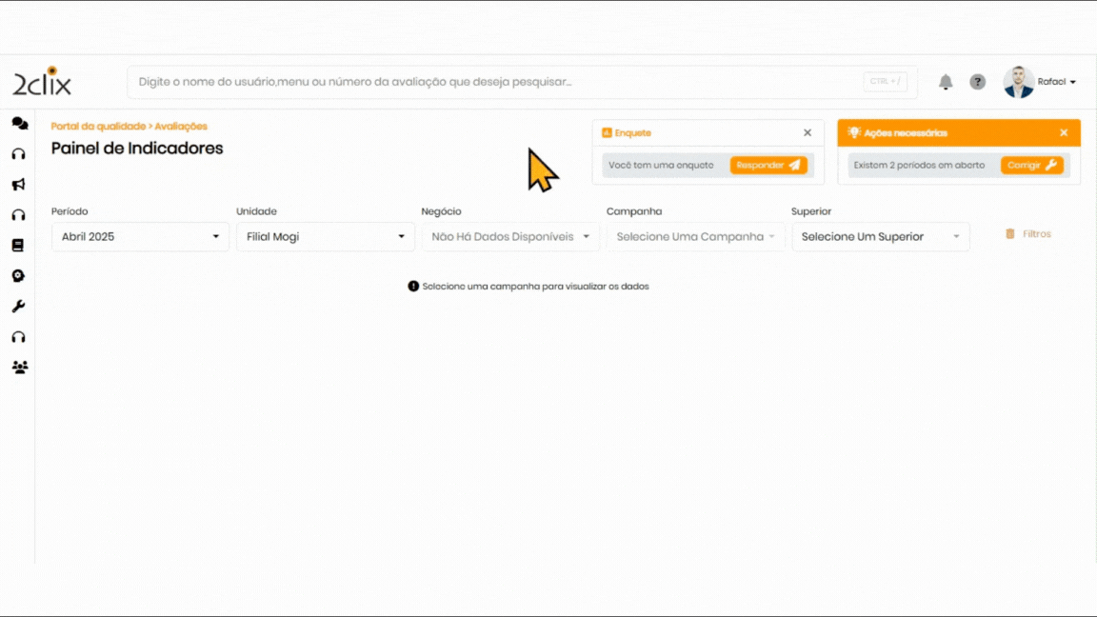This screenshot has width=1097, height=617.
Task: Go to the 2clix logo home
Action: point(42,82)
